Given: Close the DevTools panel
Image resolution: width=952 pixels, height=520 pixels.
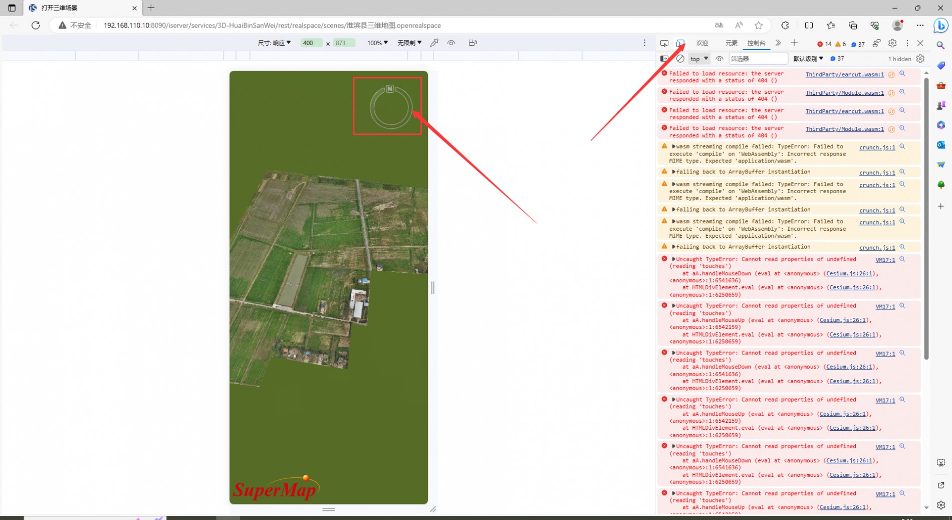Looking at the screenshot, I should tap(920, 43).
